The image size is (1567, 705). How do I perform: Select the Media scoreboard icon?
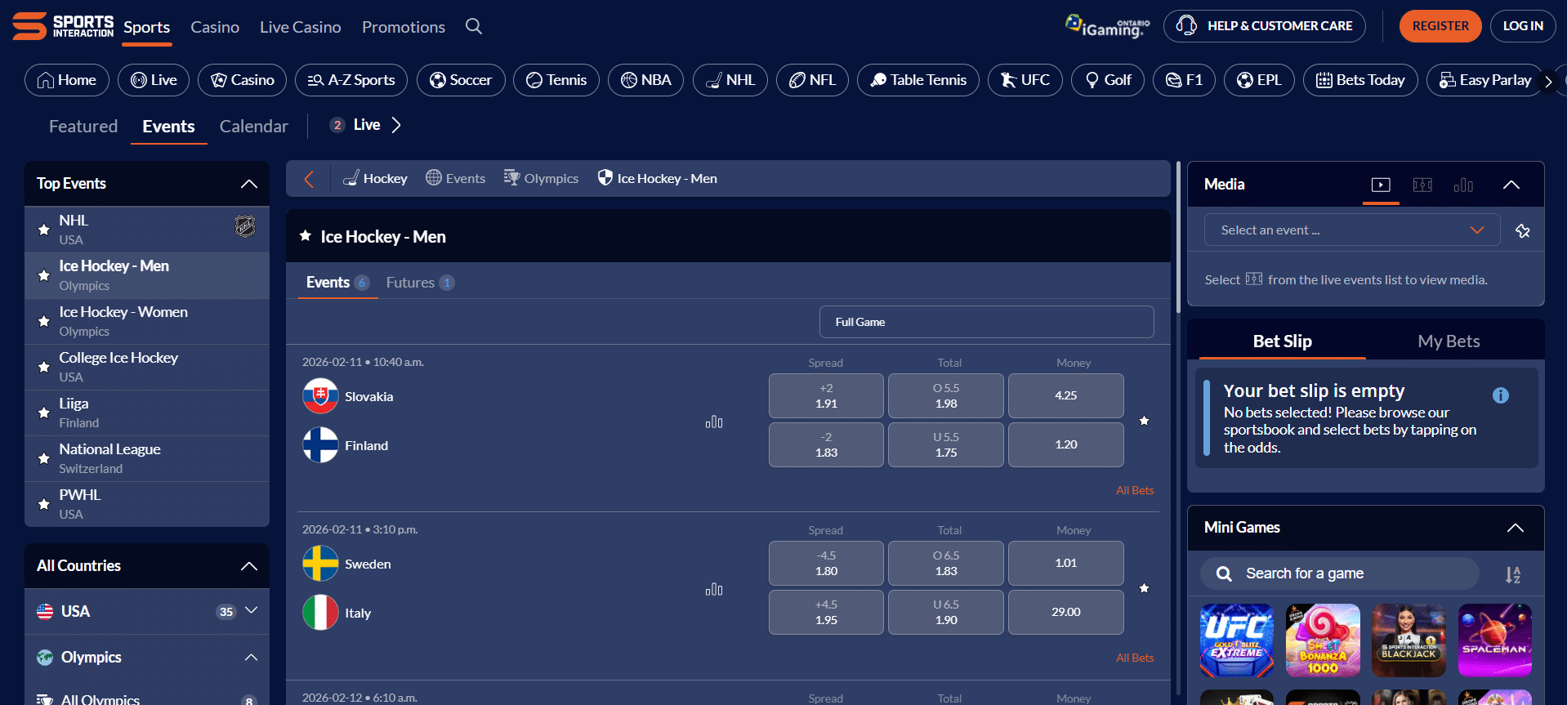click(x=1422, y=185)
